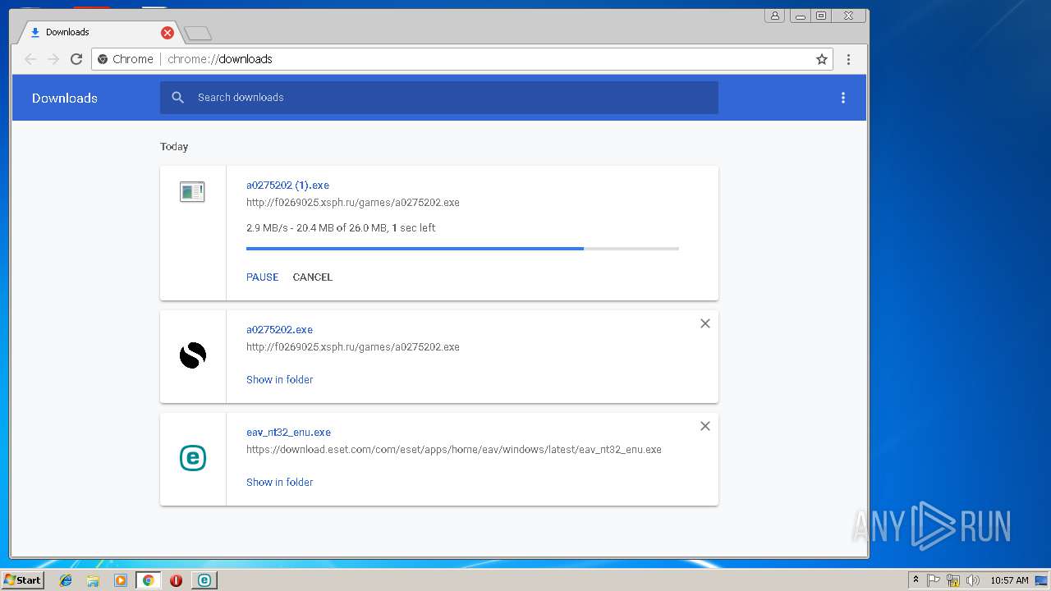Switch to Chrome taskbar button
The height and width of the screenshot is (591, 1051).
(148, 580)
